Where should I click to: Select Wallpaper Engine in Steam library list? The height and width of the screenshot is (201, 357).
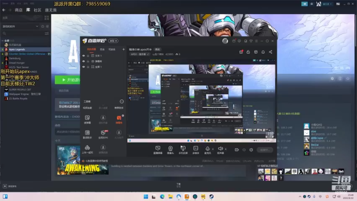click(25, 94)
